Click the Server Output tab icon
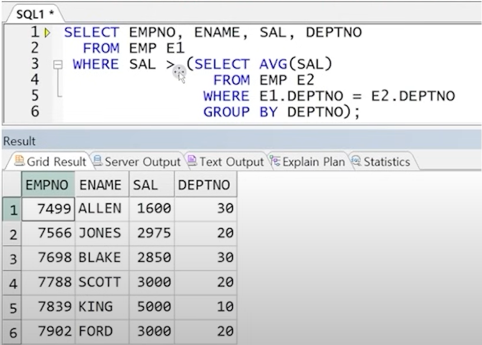 coord(97,160)
